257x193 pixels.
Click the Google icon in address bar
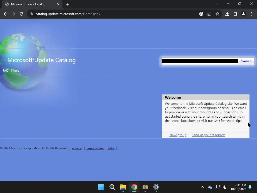201,14
